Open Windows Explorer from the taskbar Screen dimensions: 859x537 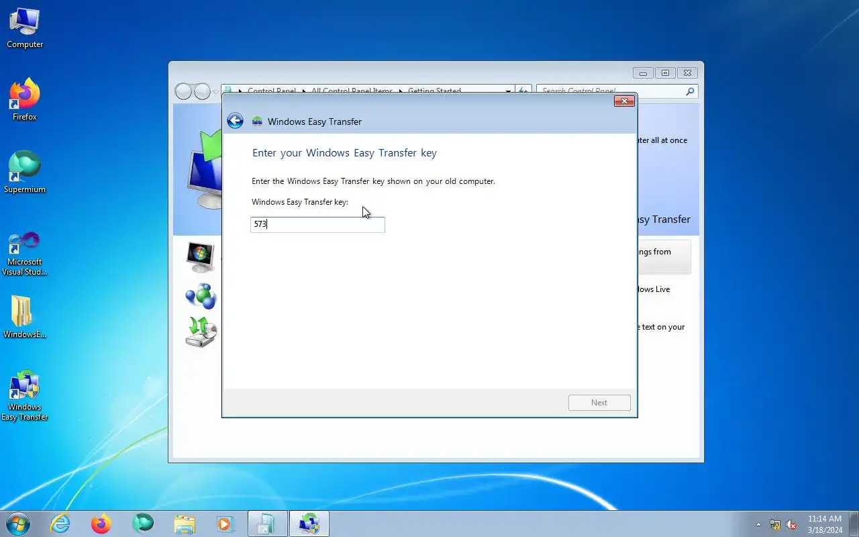tap(185, 524)
